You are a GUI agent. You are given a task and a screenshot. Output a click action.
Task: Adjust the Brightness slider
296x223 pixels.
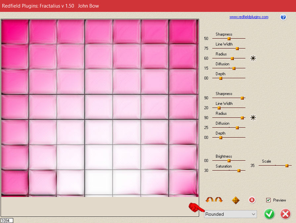[229, 161]
